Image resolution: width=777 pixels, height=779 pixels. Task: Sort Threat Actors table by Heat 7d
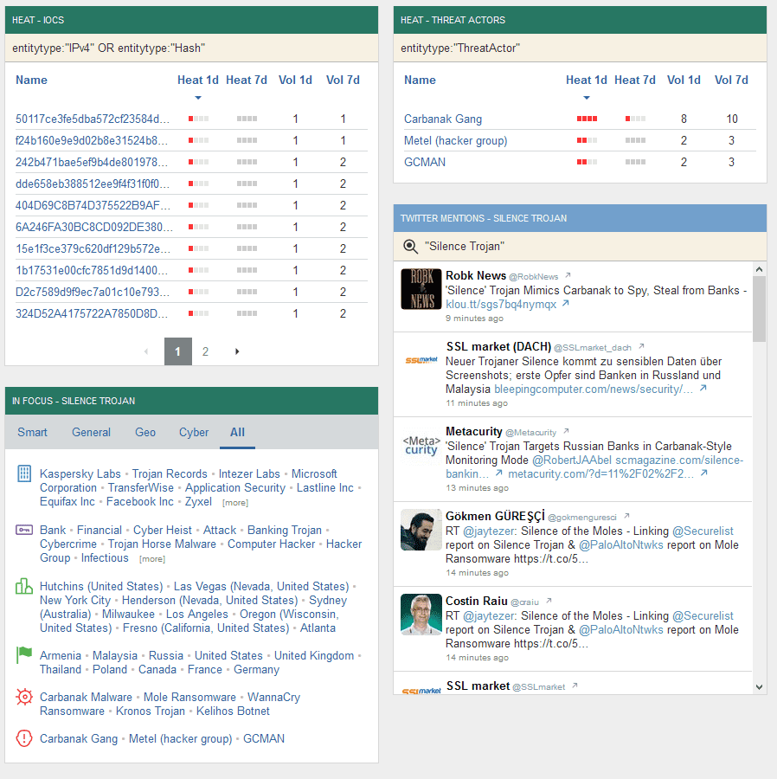click(x=634, y=80)
